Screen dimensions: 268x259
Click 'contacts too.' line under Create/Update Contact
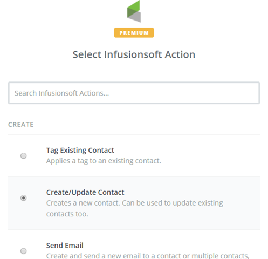point(67,214)
